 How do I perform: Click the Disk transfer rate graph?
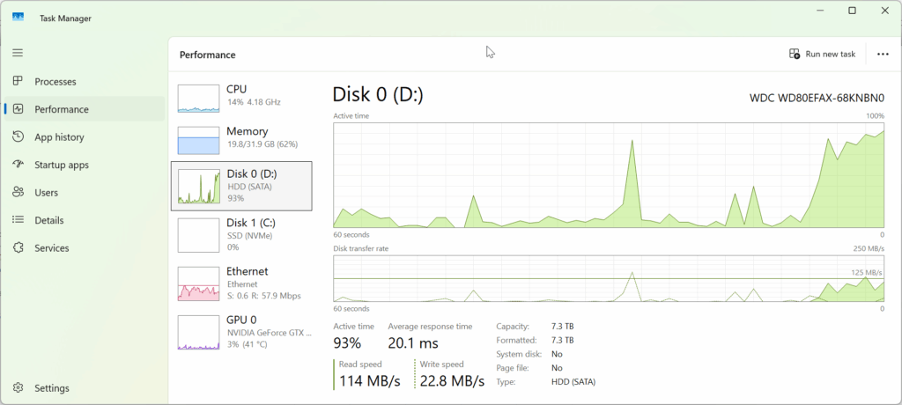pos(609,278)
